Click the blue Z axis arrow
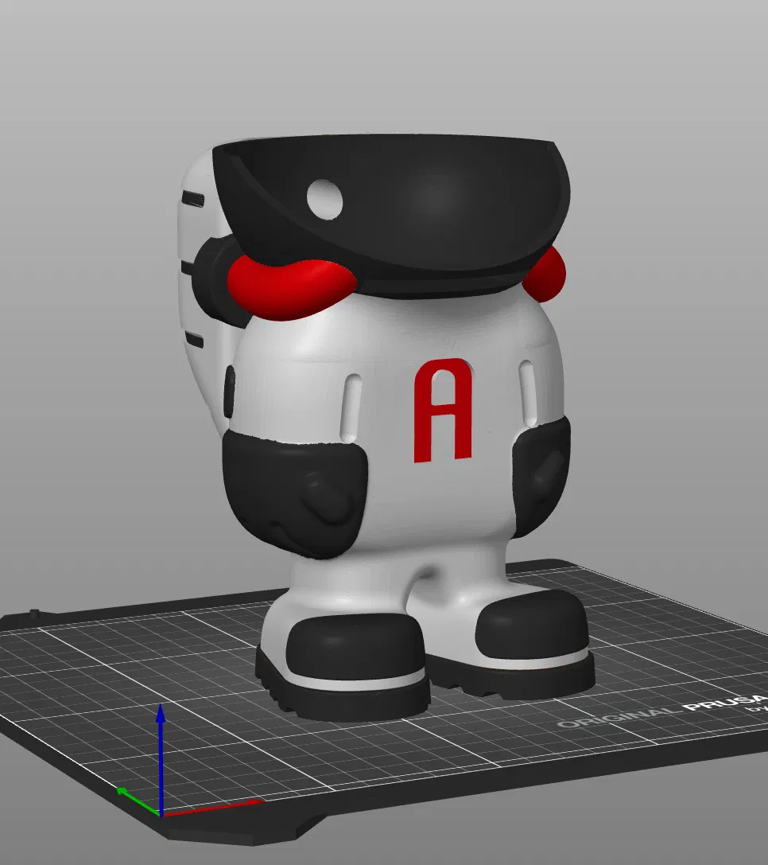 161,758
